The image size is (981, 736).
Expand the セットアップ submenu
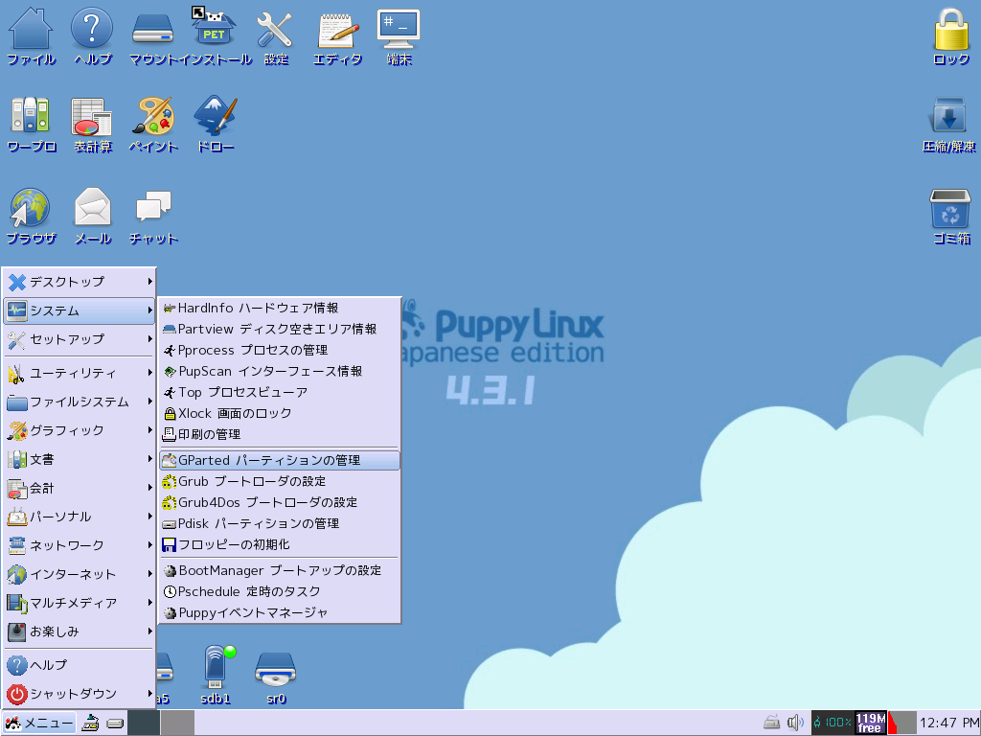79,340
